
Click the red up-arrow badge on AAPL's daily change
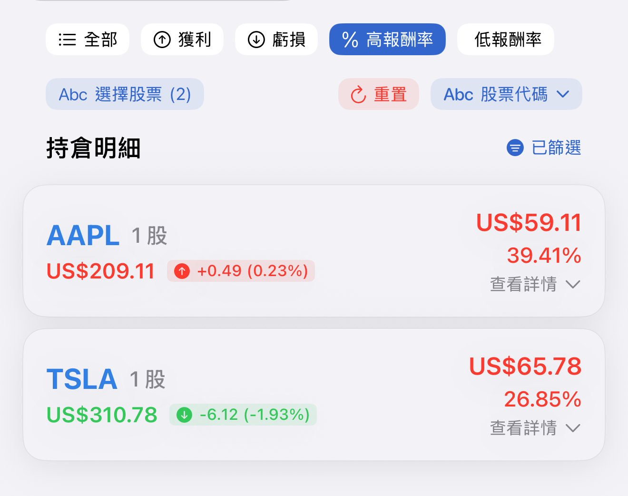[x=181, y=271]
